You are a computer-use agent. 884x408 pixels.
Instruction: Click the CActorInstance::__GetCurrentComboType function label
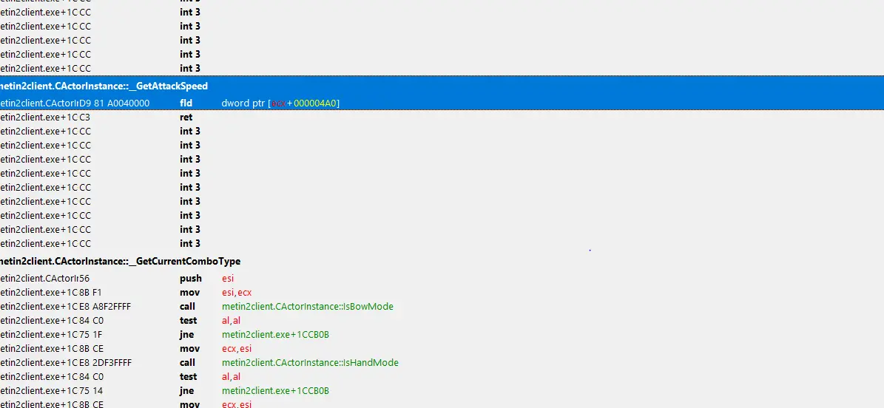(120, 262)
